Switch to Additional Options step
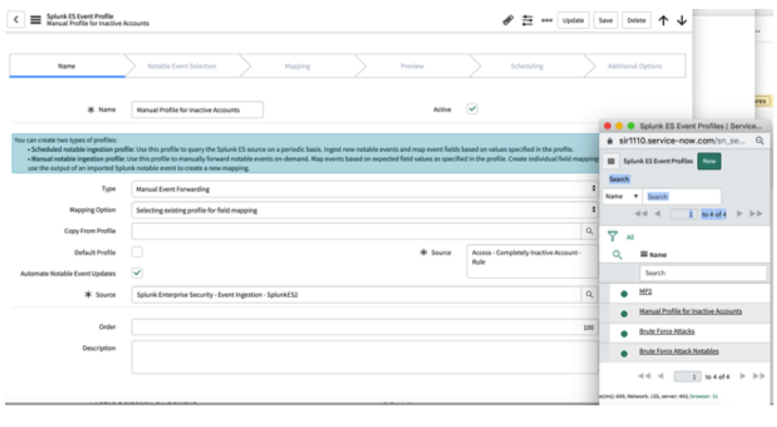This screenshot has height=427, width=777. coord(635,66)
